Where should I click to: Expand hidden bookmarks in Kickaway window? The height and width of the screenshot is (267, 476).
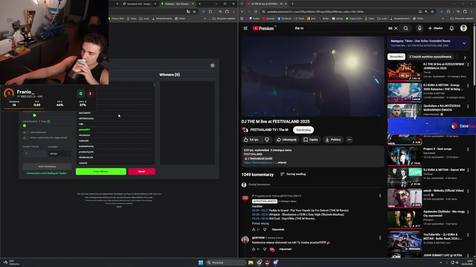pyautogui.click(x=205, y=19)
